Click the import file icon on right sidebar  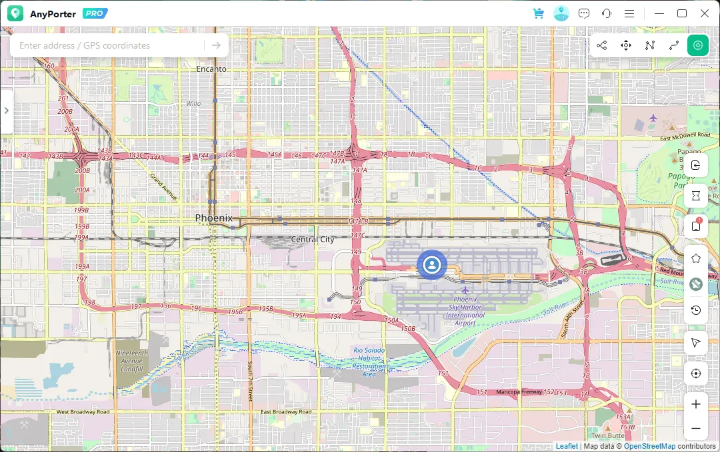point(696,165)
